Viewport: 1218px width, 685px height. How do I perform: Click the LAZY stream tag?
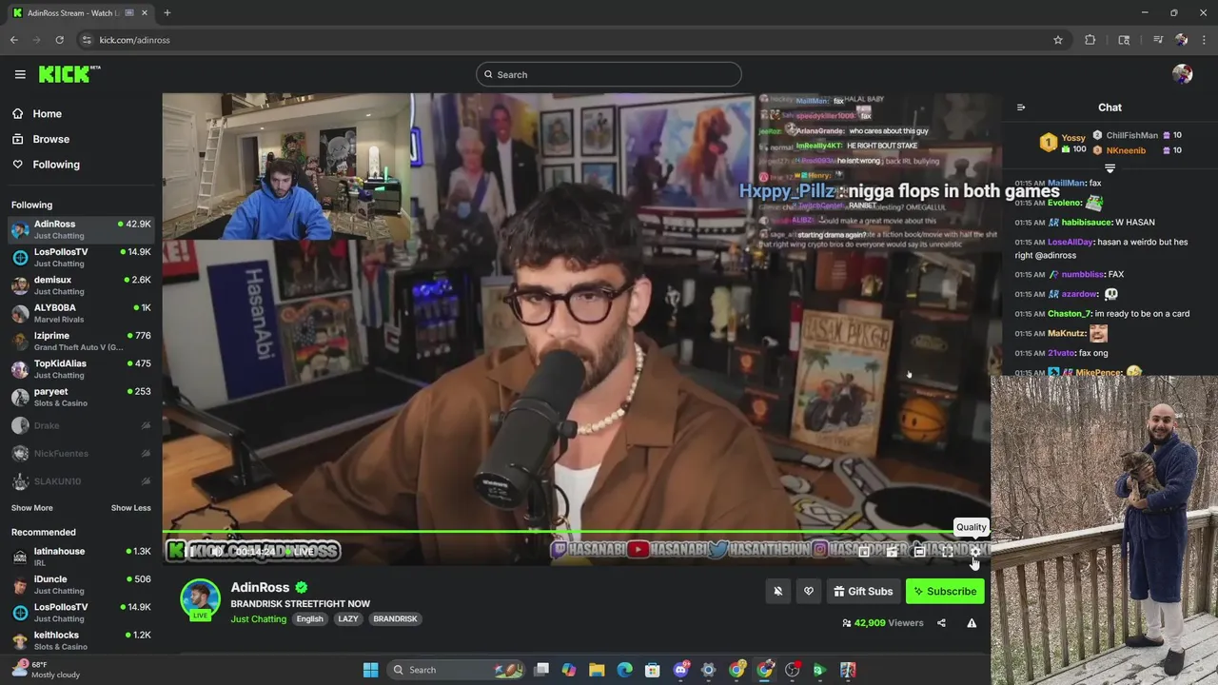348,618
